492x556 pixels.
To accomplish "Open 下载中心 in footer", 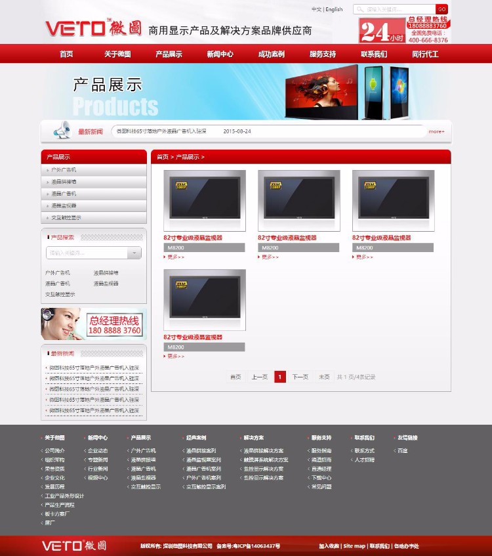I will tap(321, 478).
